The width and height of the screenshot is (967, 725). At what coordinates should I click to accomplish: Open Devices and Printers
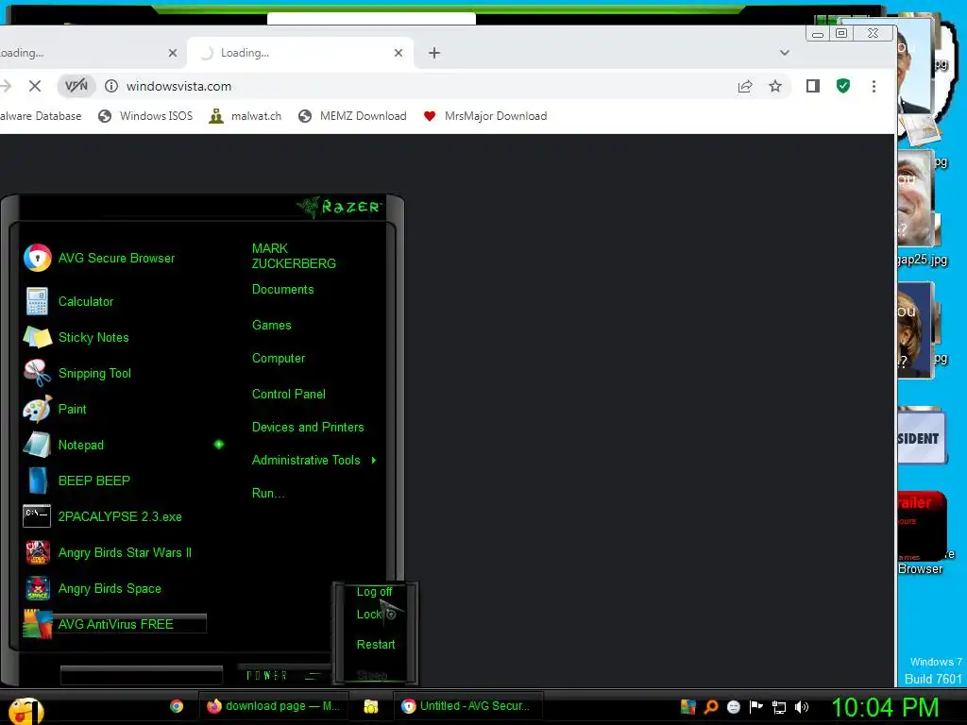(x=308, y=428)
